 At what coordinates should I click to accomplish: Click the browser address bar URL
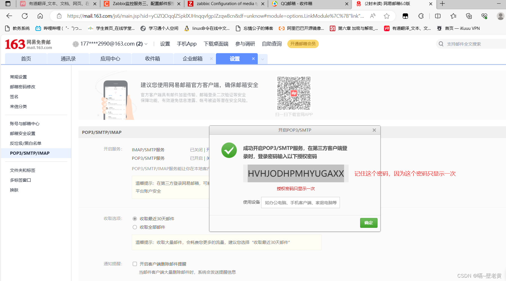215,16
